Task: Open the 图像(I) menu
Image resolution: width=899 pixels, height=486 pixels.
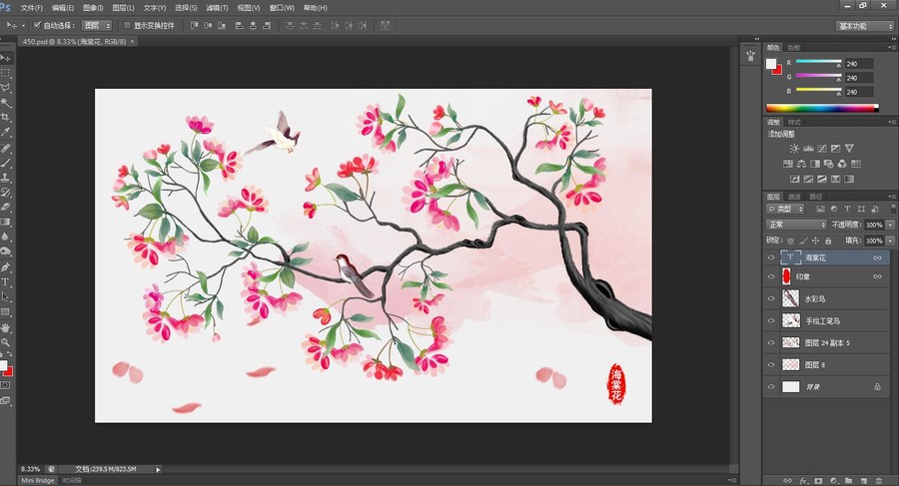Action: point(93,8)
